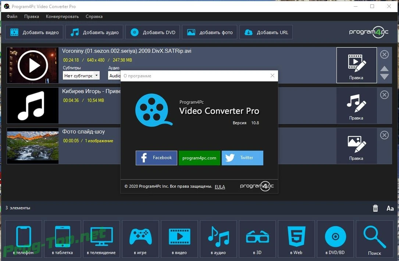Click Добавить видео button
Screen dimensions: 399x261
point(34,32)
